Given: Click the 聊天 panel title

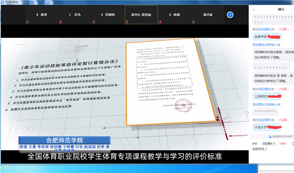Looking at the screenshot, I should [281, 9].
